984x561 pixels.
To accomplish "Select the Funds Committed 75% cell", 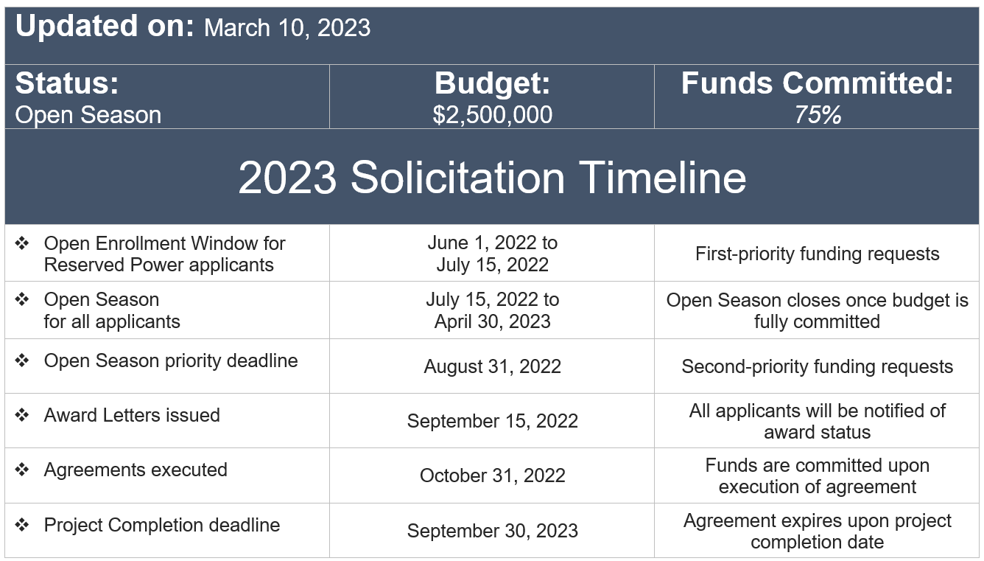I will coord(817,97).
